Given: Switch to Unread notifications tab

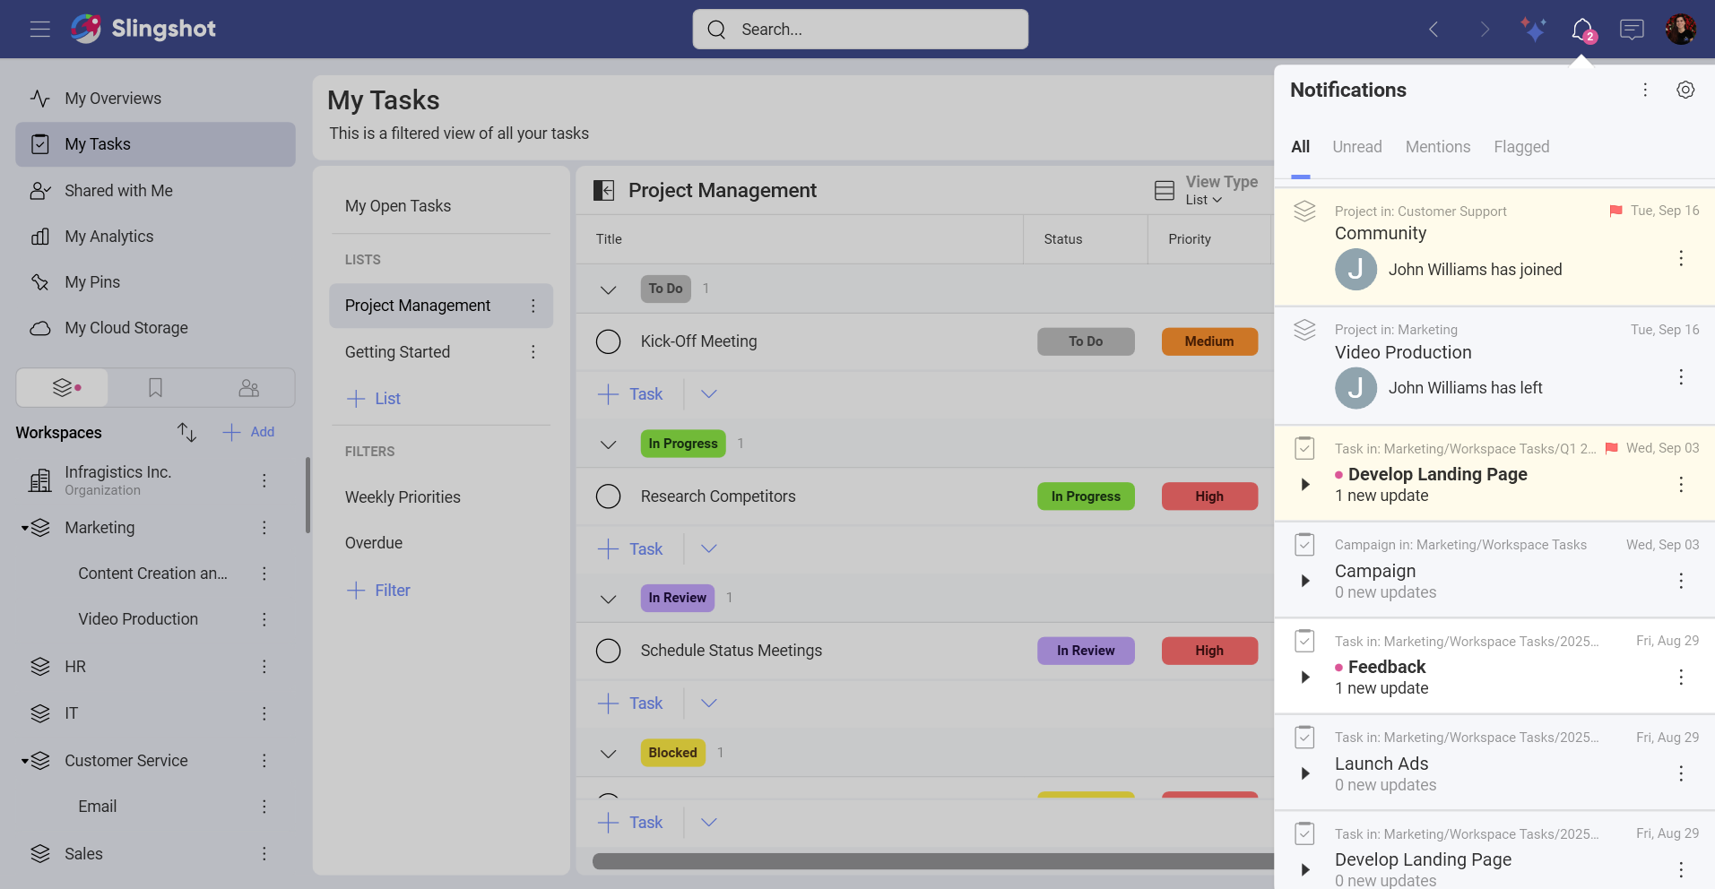Looking at the screenshot, I should click(1356, 147).
